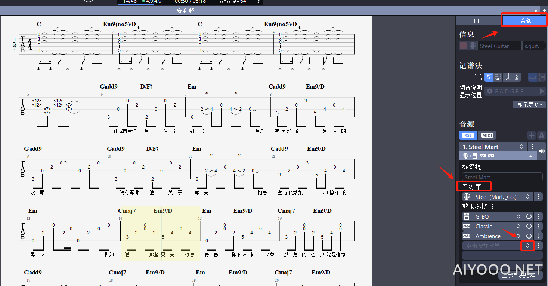Open tuning settings E A D G B E
The width and height of the screenshot is (548, 286).
[x=510, y=91]
